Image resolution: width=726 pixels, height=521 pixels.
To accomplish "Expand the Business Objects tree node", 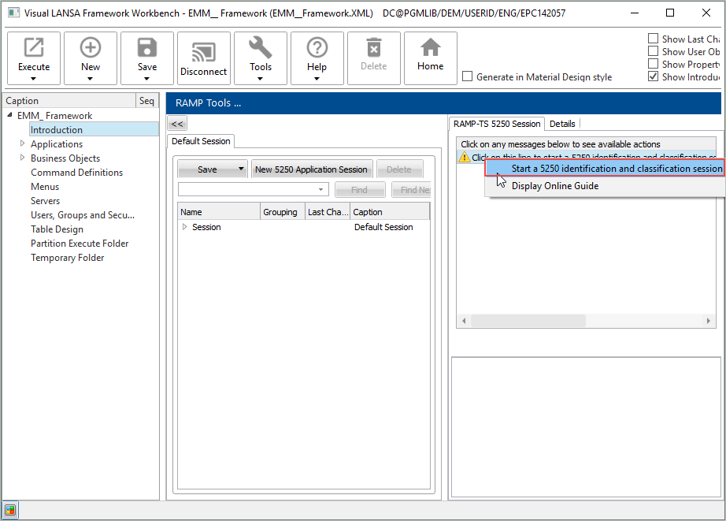I will click(23, 158).
